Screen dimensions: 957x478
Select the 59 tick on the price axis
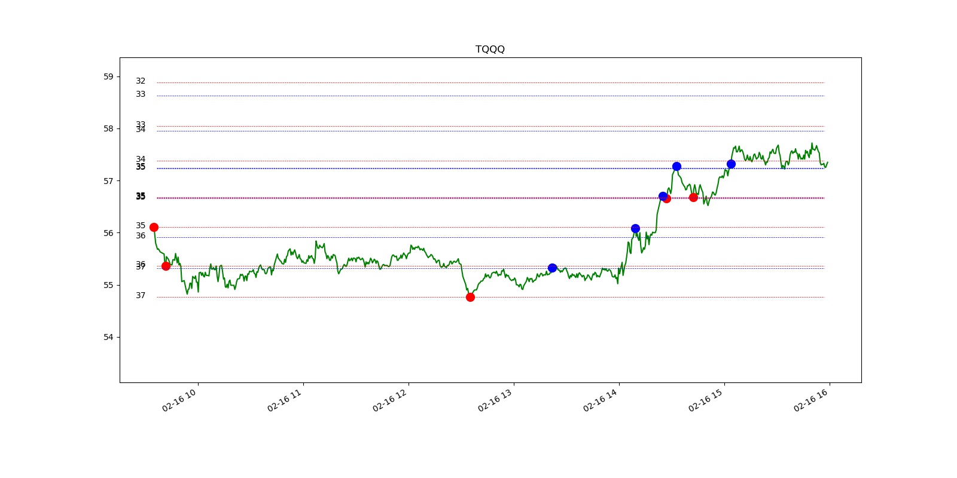(x=108, y=76)
